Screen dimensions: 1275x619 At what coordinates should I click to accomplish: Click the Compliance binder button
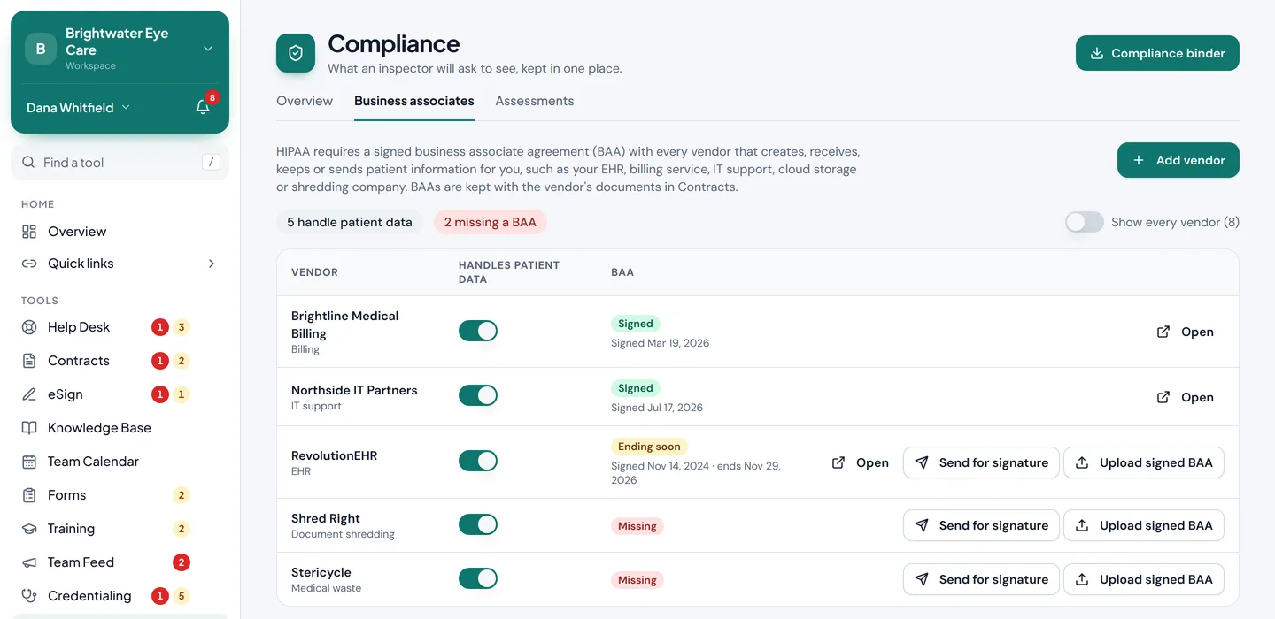(1157, 53)
